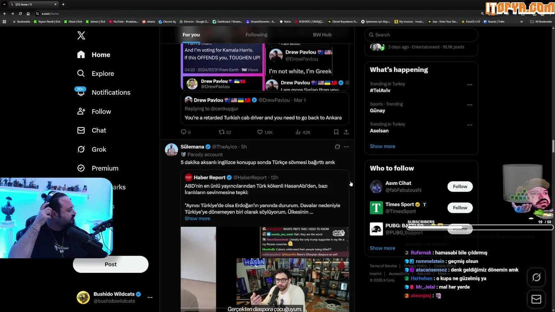Viewport: 555px width, 312px height.
Task: Follow Times Sport
Action: (460, 208)
